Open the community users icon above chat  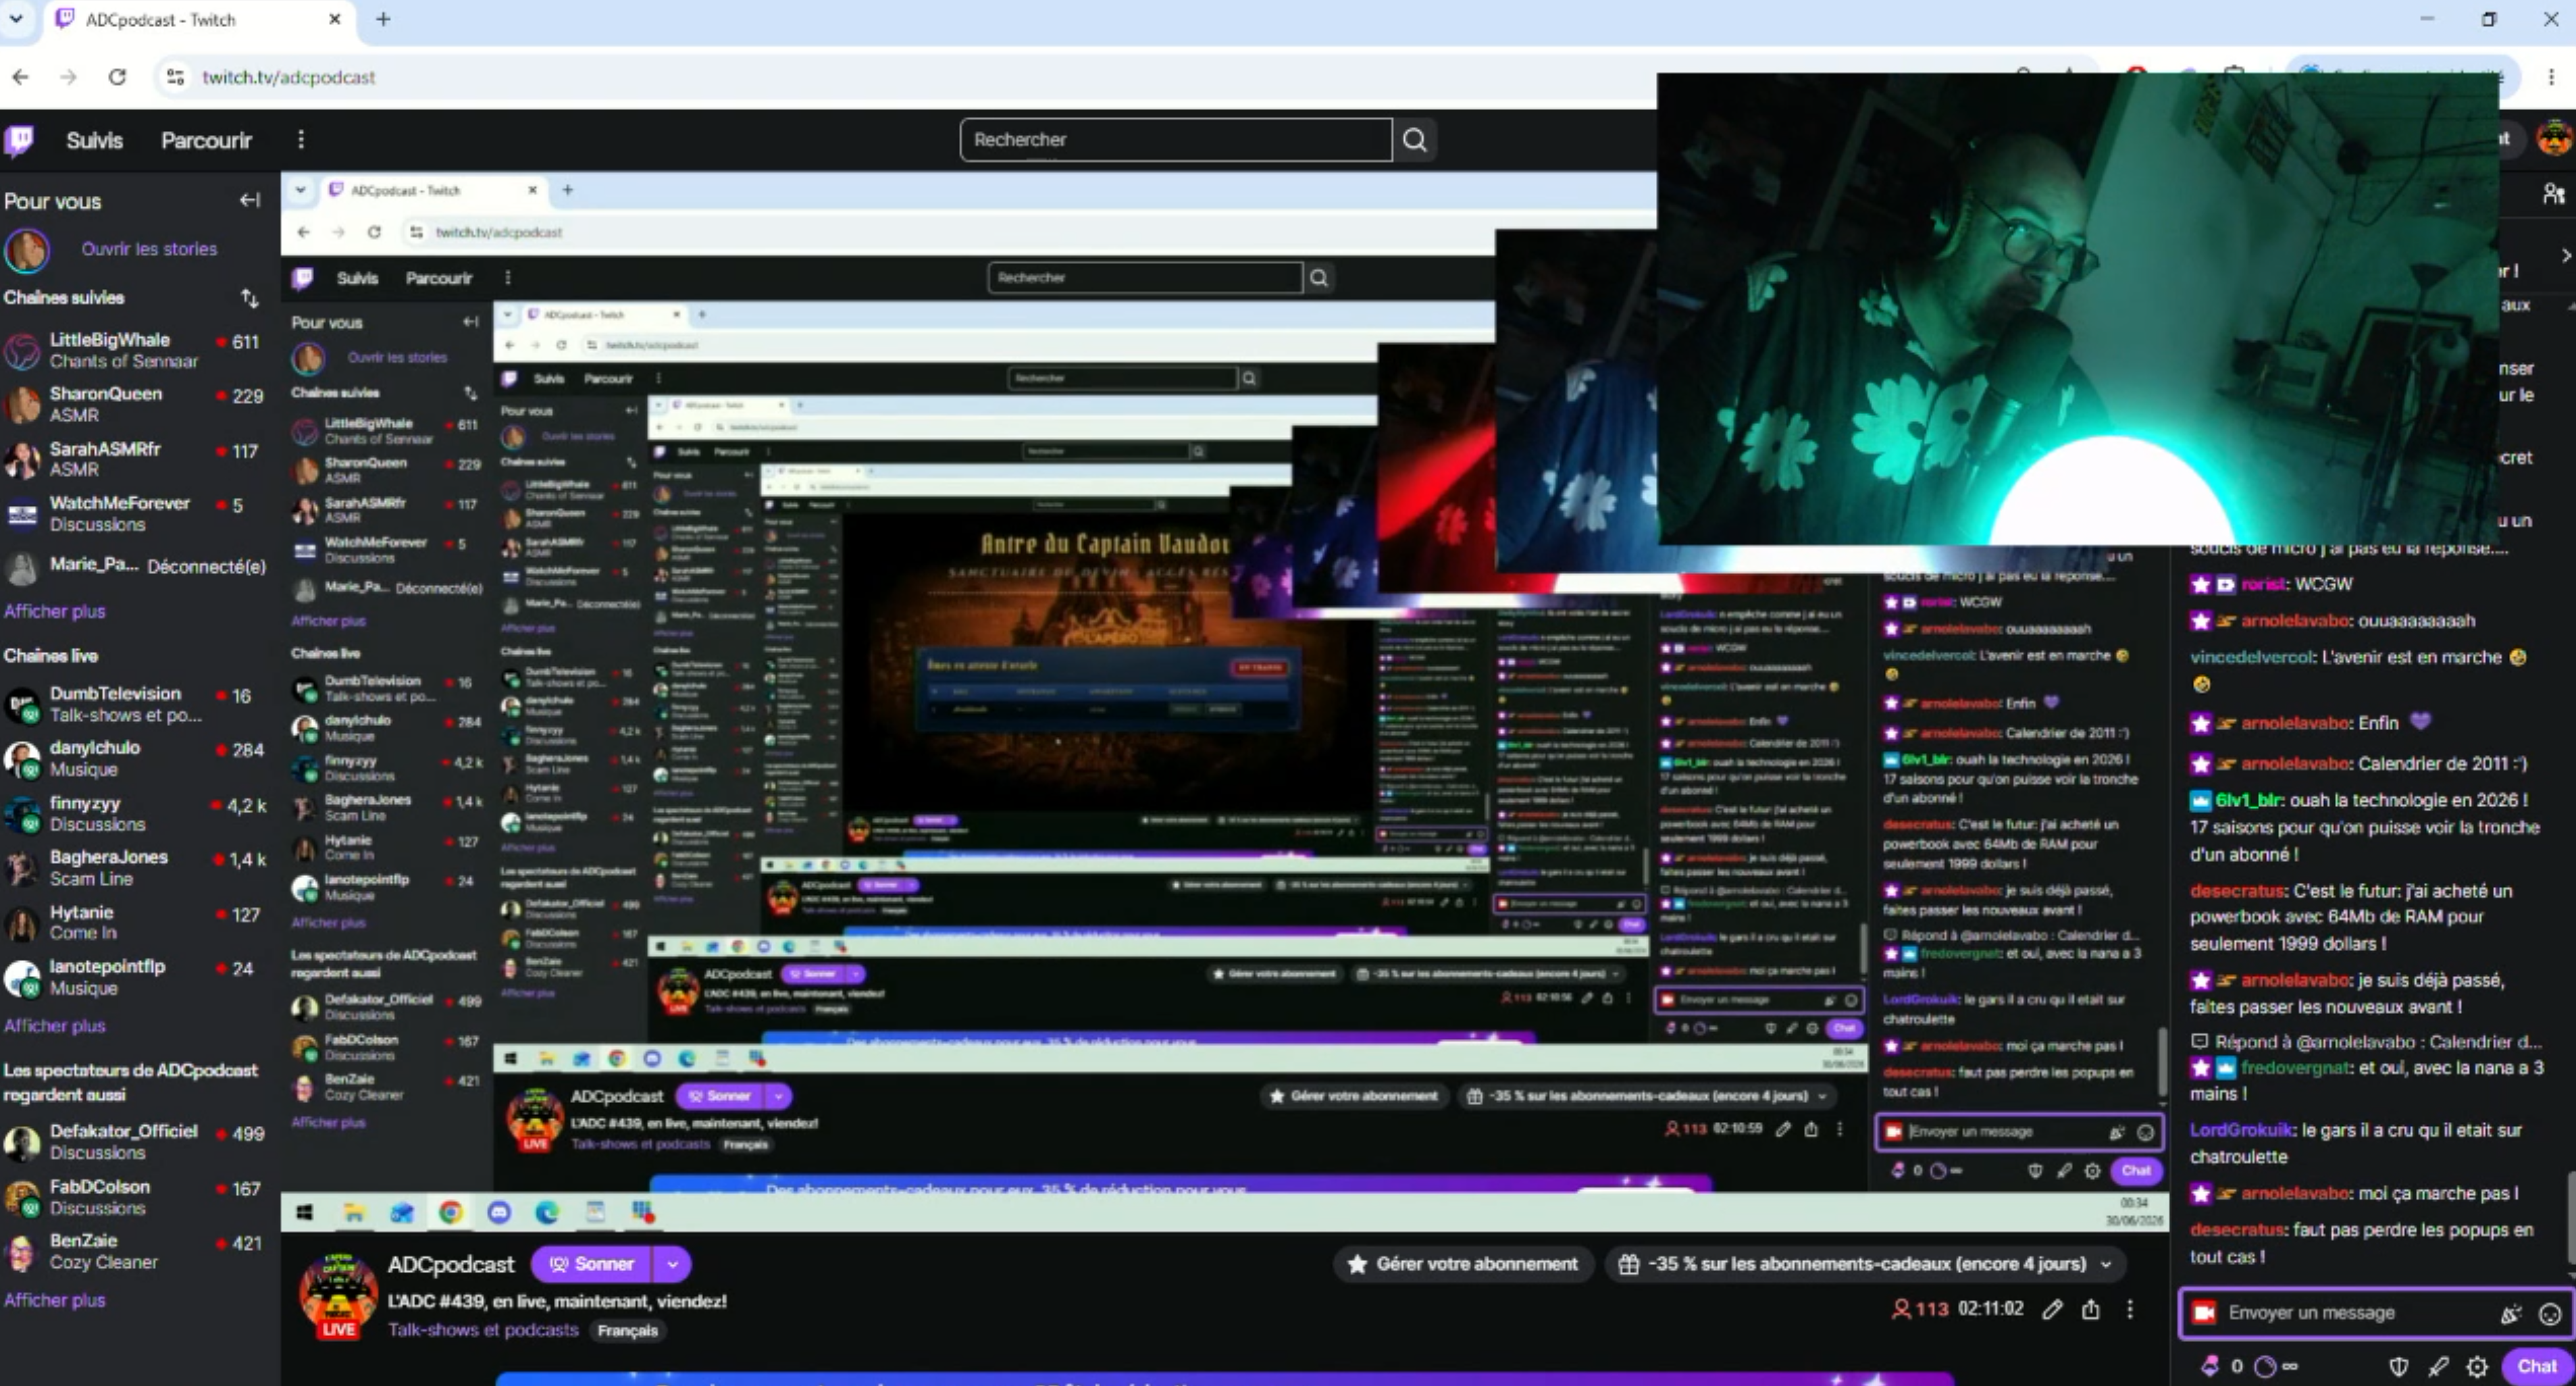point(2553,193)
